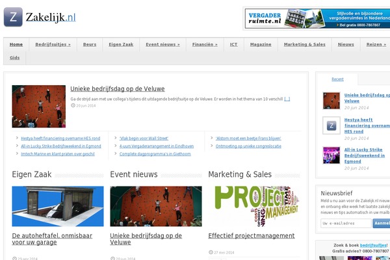This screenshot has height=260, width=390.
Task: Open Ontmoeting op unieke congreslocatie link
Action: pos(248,146)
